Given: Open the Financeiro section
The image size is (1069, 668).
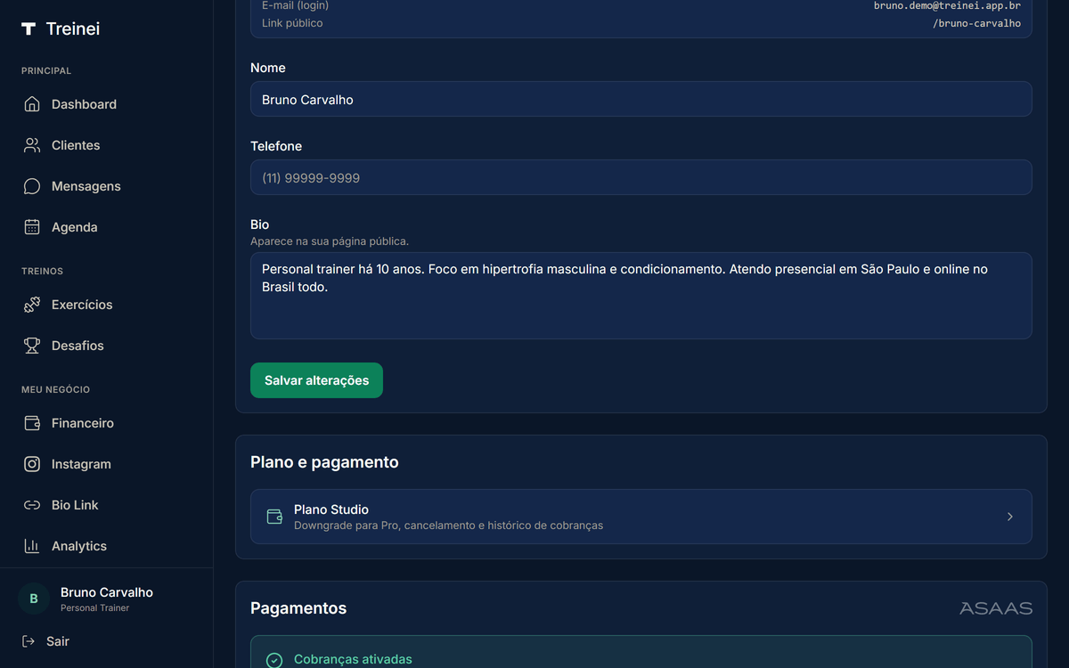Looking at the screenshot, I should pos(107,423).
